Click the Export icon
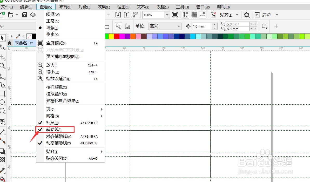This screenshot has width=310, height=182. [127, 15]
